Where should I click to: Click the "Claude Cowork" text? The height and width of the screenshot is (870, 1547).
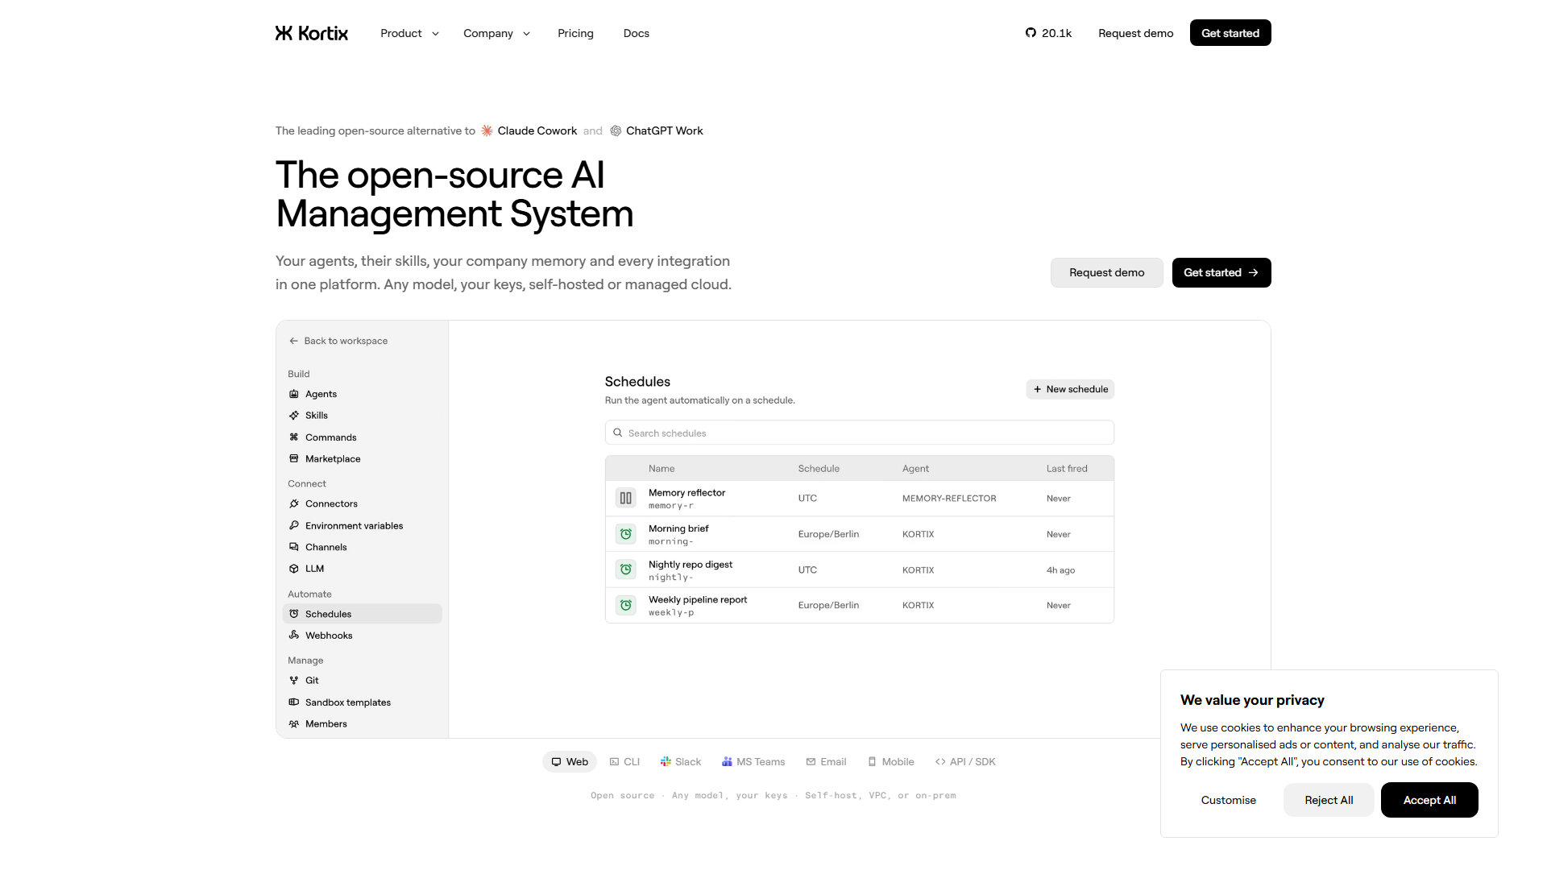point(537,130)
